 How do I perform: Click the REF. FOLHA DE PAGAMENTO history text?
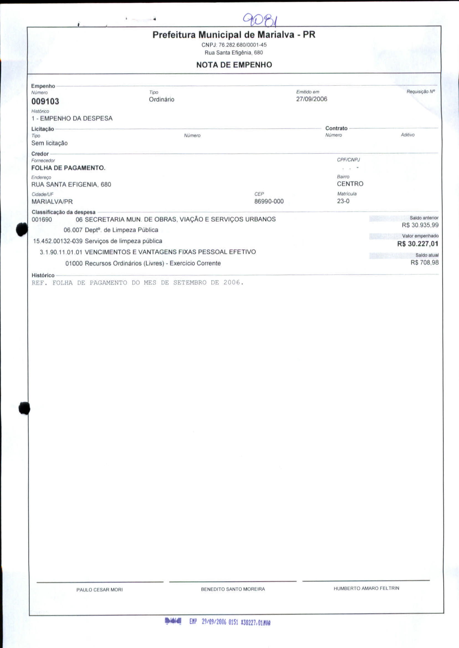point(137,283)
